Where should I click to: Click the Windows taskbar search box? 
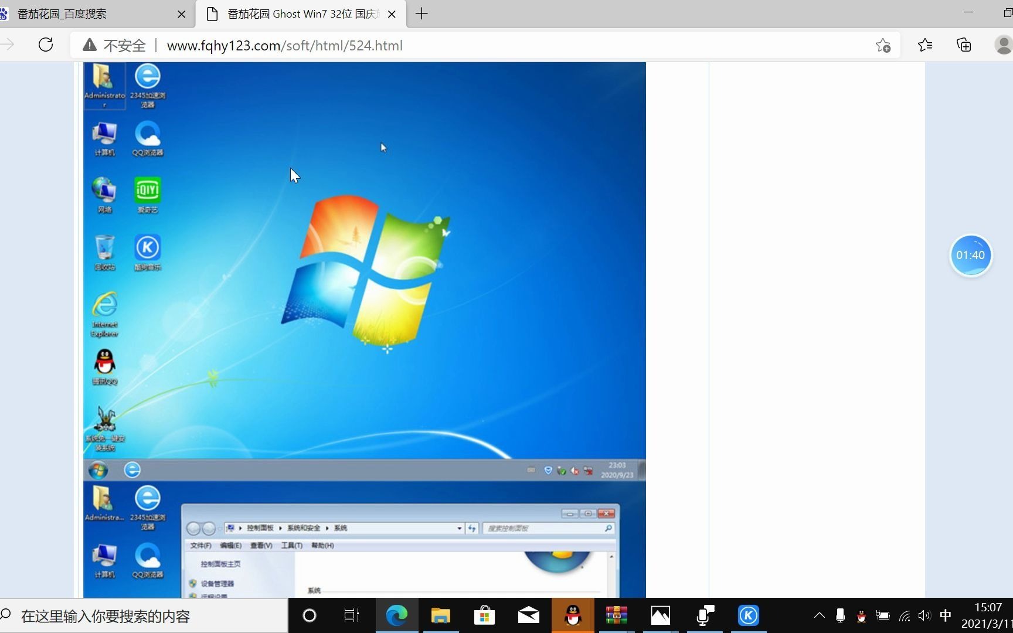[144, 616]
